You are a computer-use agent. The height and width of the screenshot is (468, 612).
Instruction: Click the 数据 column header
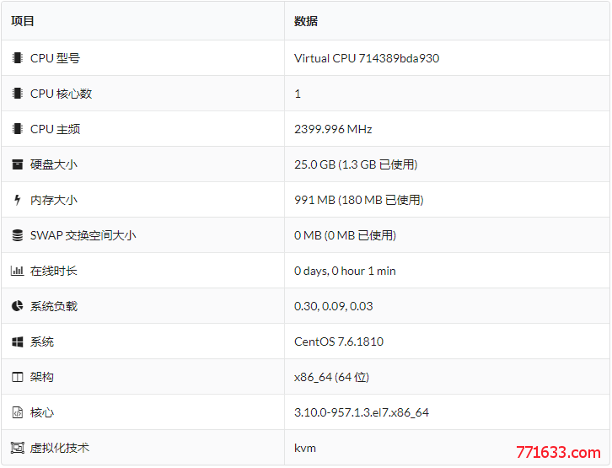(306, 21)
